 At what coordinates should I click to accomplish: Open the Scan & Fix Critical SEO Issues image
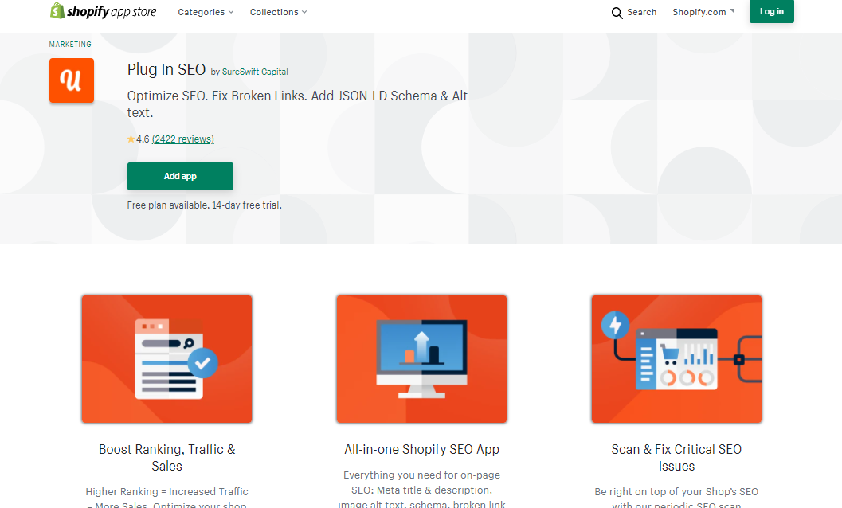click(676, 359)
